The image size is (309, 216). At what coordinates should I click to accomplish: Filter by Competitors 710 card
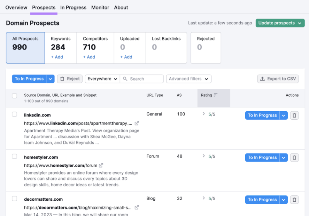[95, 48]
